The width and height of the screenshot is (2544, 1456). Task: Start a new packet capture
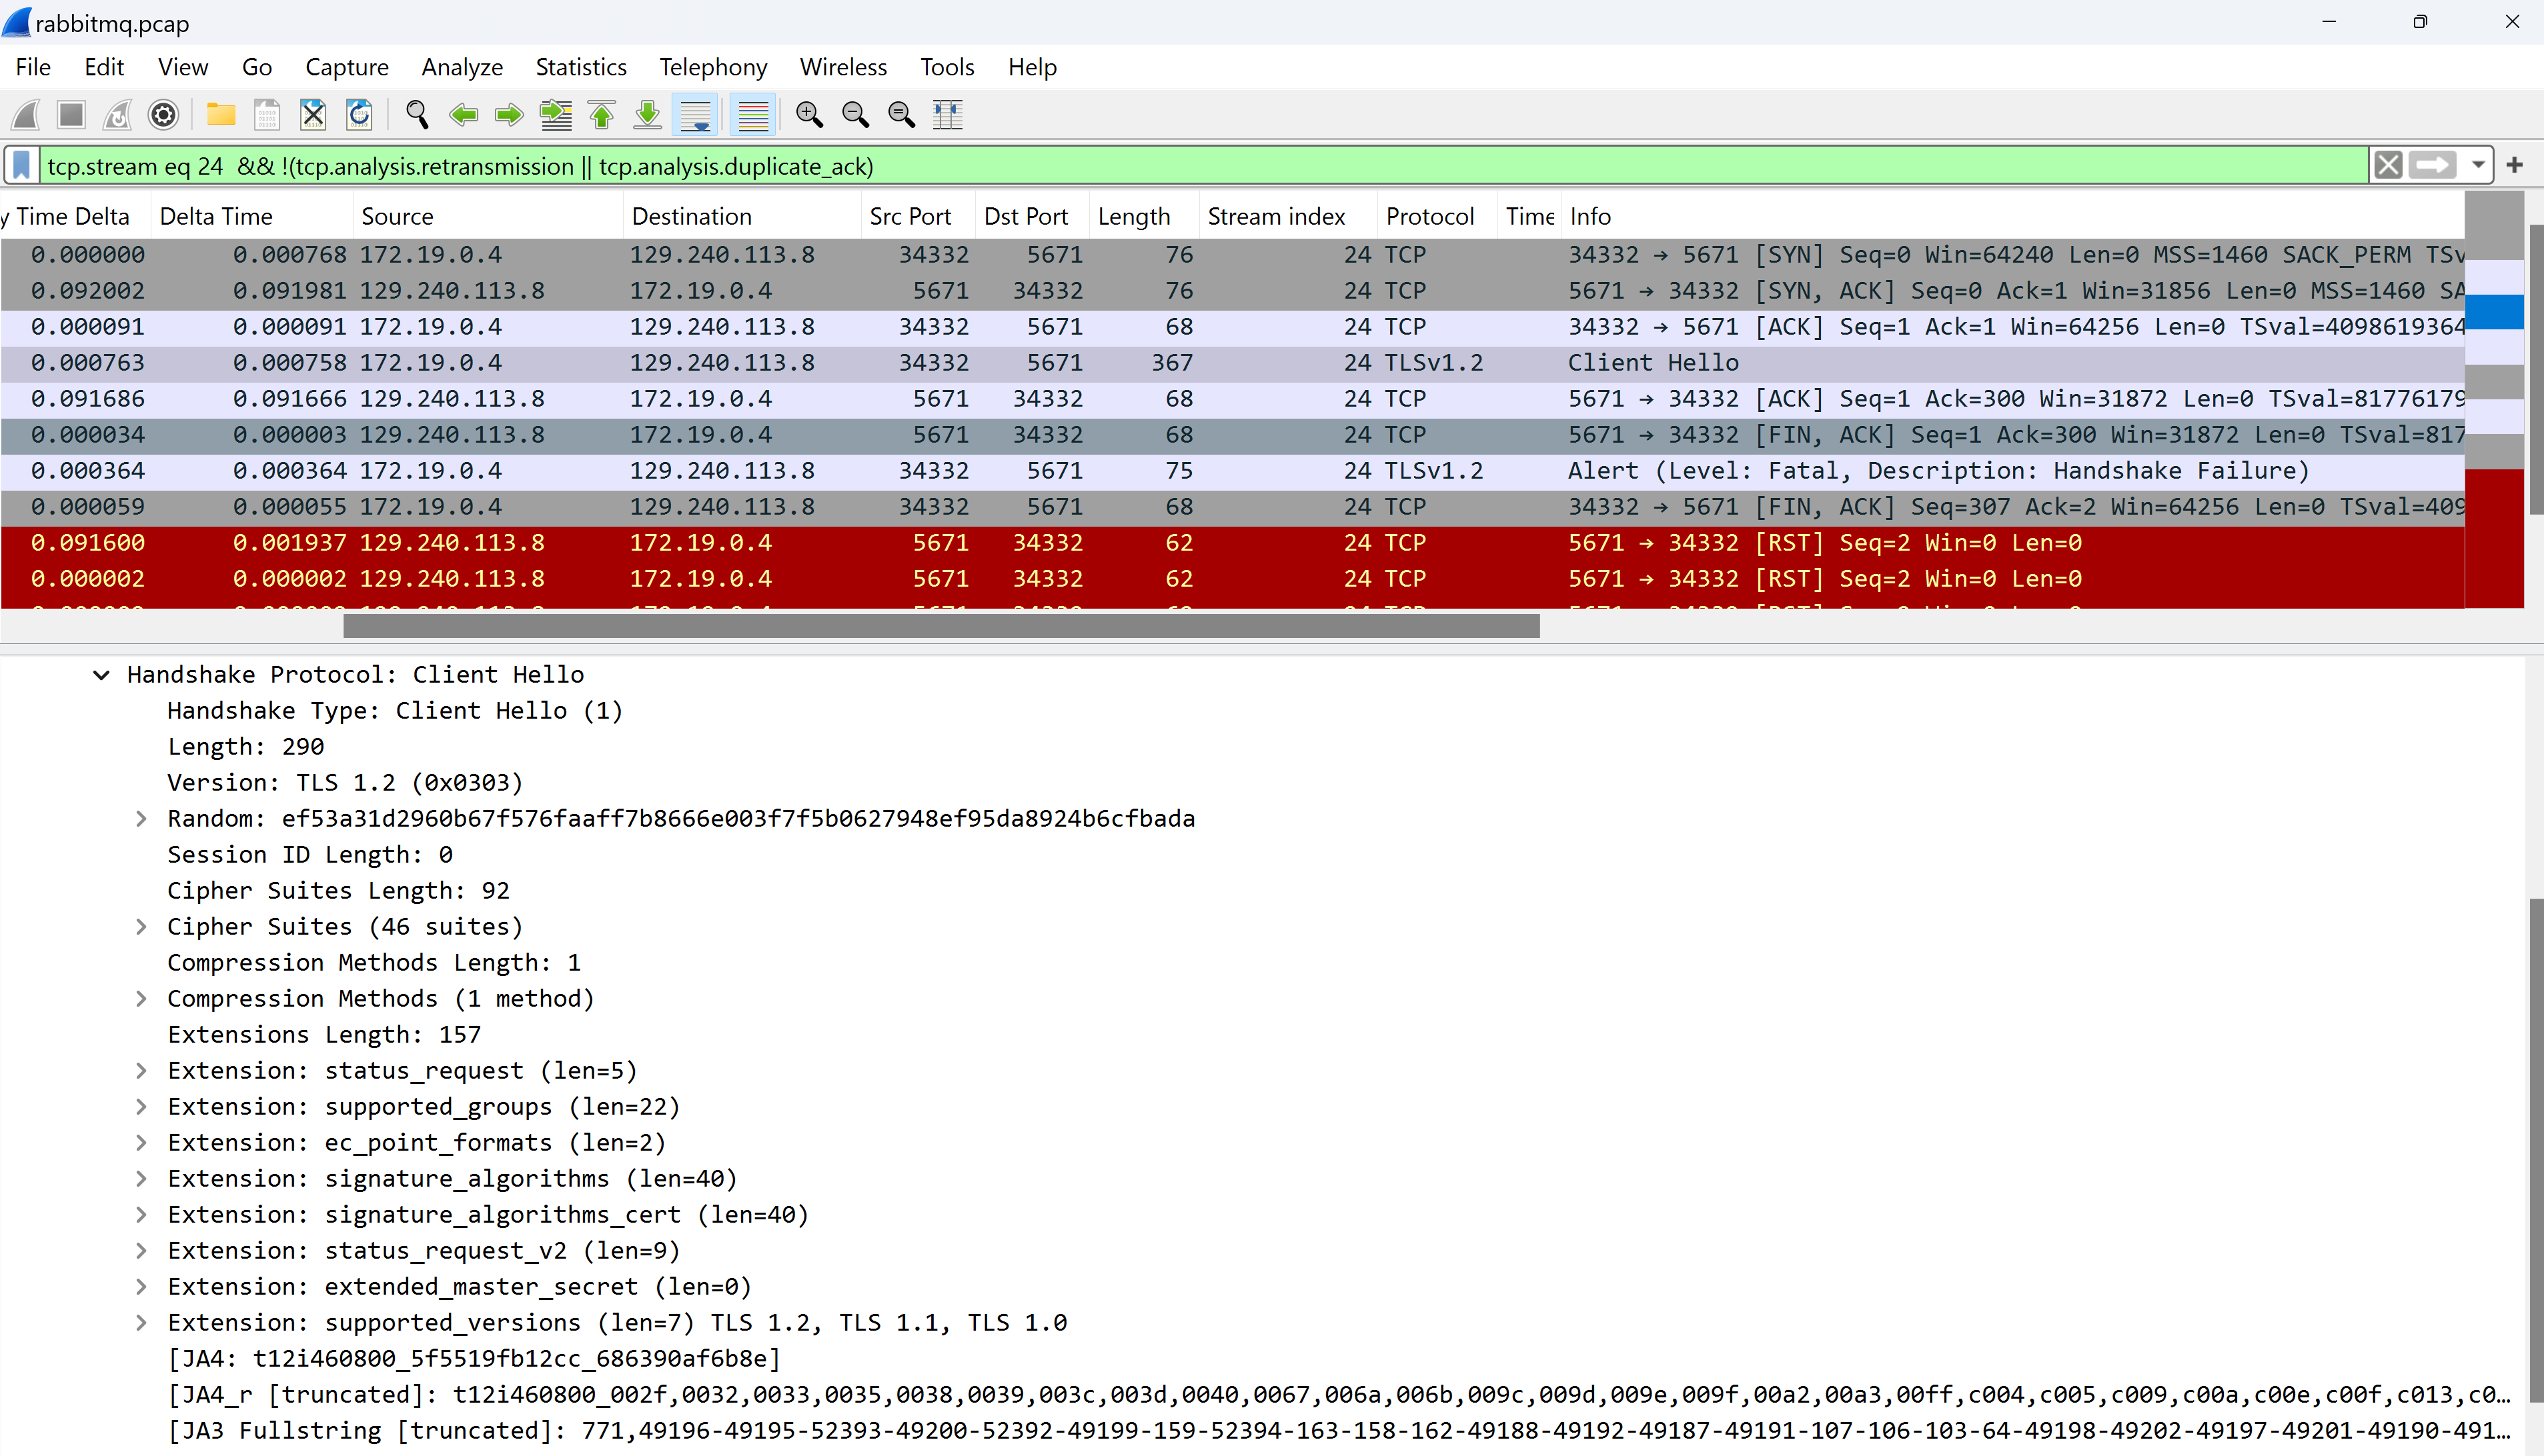[25, 114]
